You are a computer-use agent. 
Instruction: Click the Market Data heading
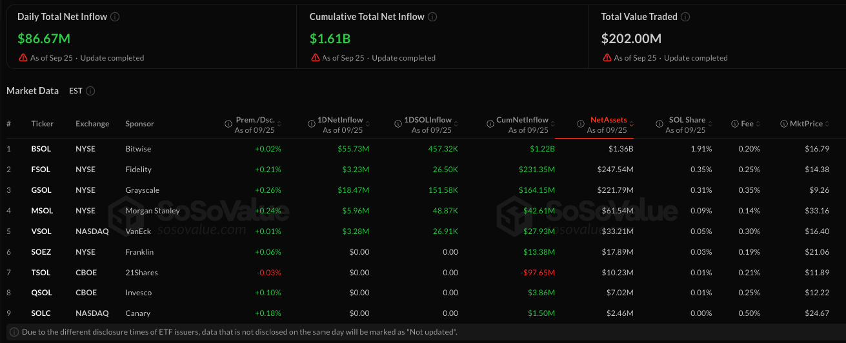pyautogui.click(x=32, y=91)
